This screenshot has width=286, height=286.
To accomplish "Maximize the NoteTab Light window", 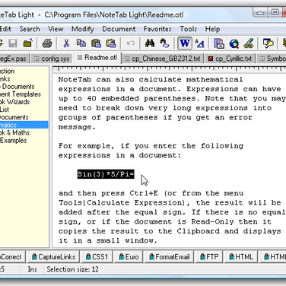I will (x=275, y=12).
